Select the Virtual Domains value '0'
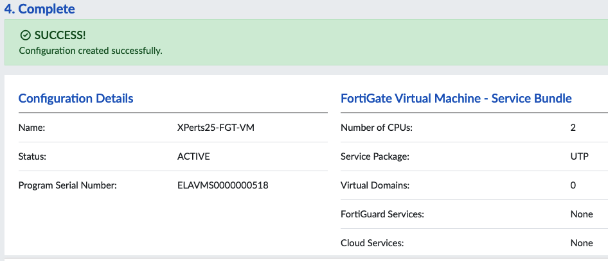 (573, 185)
